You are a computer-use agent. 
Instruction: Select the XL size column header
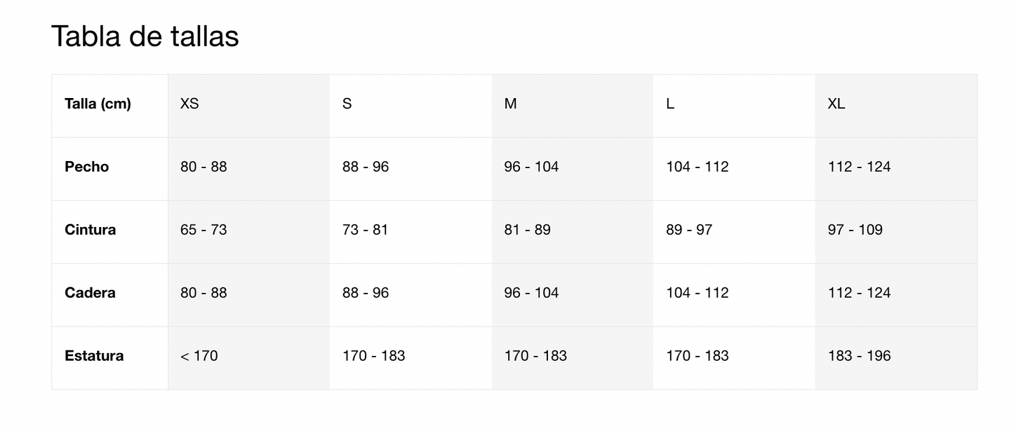coord(836,104)
